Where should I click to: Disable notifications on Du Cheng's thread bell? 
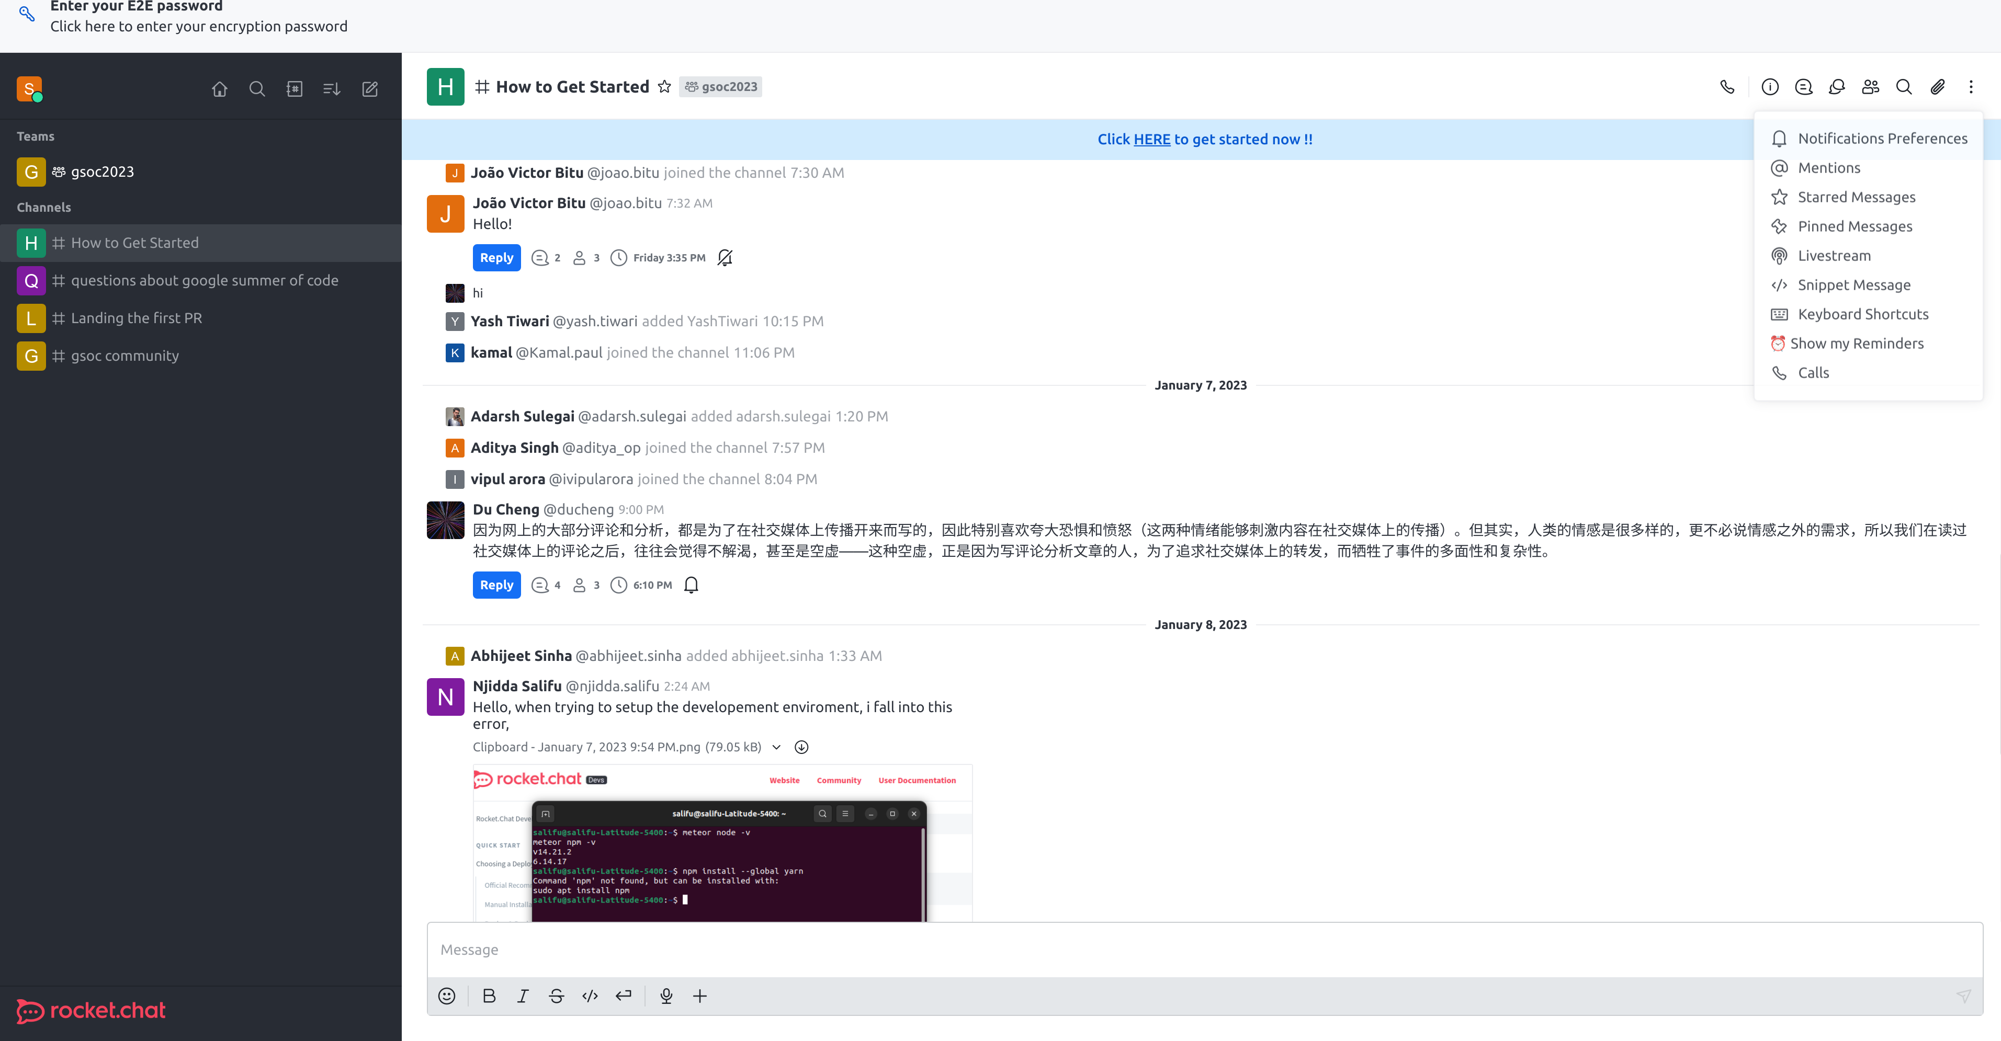pos(691,585)
